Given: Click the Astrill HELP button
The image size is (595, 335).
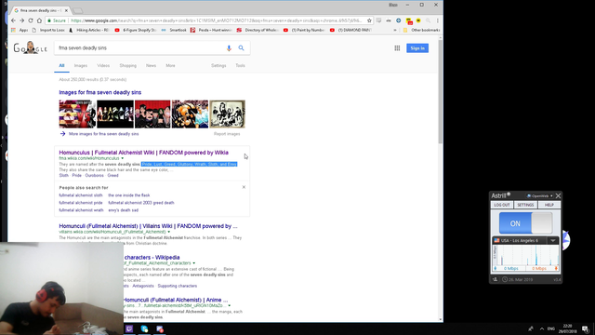Looking at the screenshot, I should click(x=549, y=205).
